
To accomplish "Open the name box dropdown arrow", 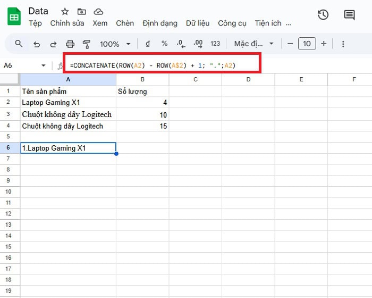I will (44, 65).
